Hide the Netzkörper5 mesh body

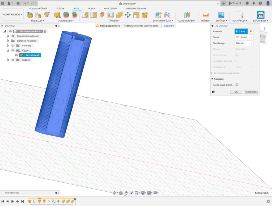pos(16,55)
